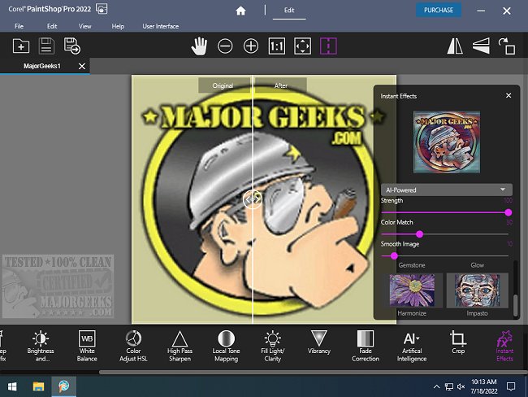Image resolution: width=528 pixels, height=397 pixels.
Task: Click the PaintShop Pro taskbar icon
Action: (x=63, y=386)
